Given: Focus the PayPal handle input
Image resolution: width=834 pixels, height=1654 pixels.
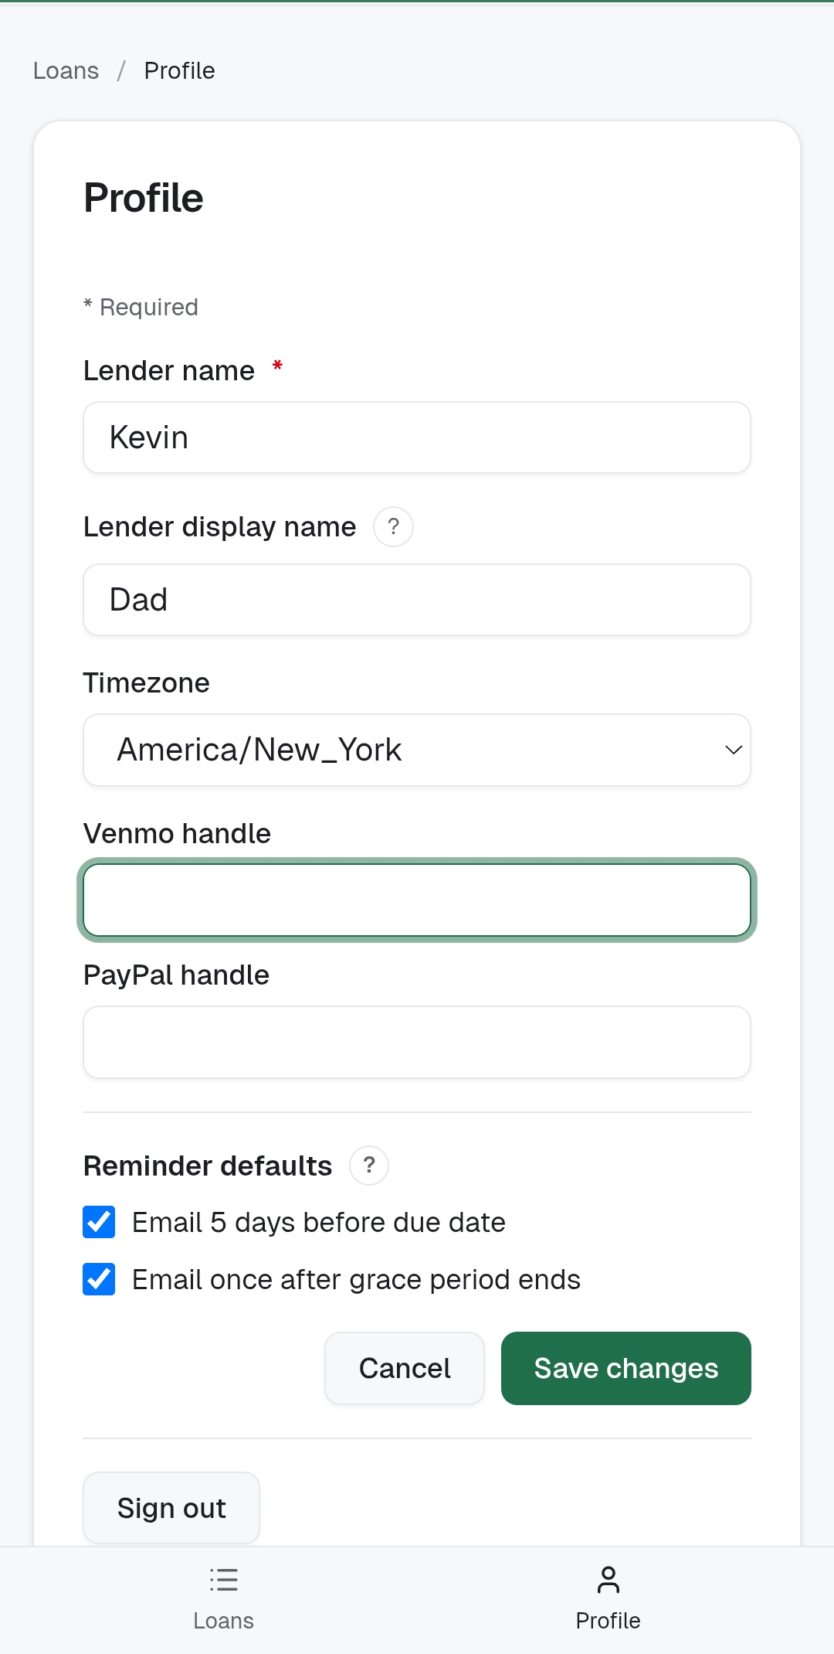Looking at the screenshot, I should 416,1042.
